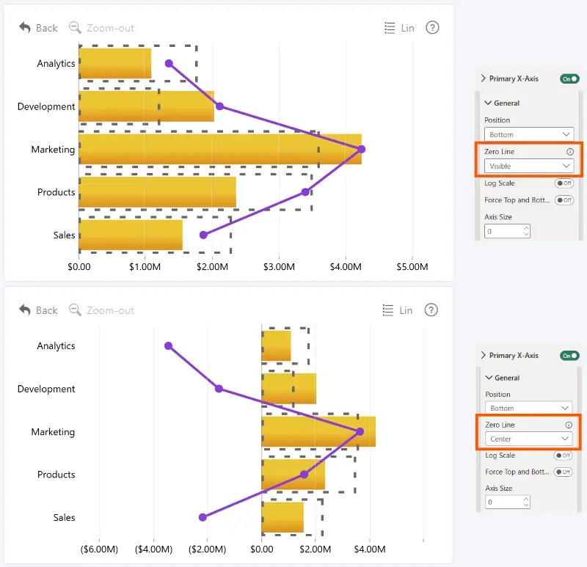
Task: Enable Log Scale in the upper settings panel
Action: (564, 183)
